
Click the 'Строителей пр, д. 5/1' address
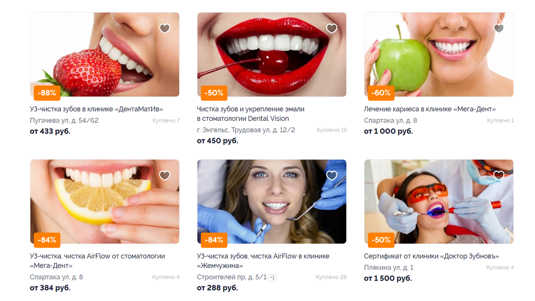tap(232, 277)
